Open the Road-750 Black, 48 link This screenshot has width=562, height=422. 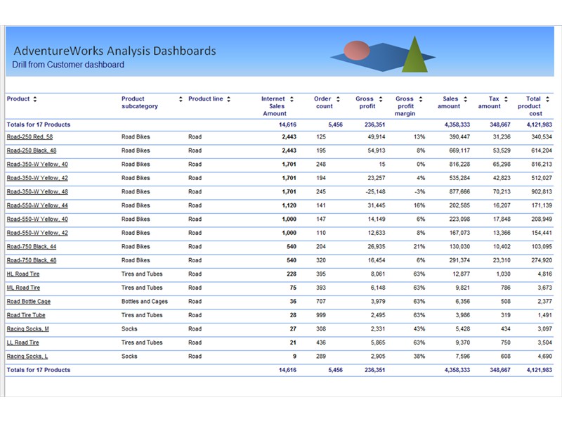[32, 260]
